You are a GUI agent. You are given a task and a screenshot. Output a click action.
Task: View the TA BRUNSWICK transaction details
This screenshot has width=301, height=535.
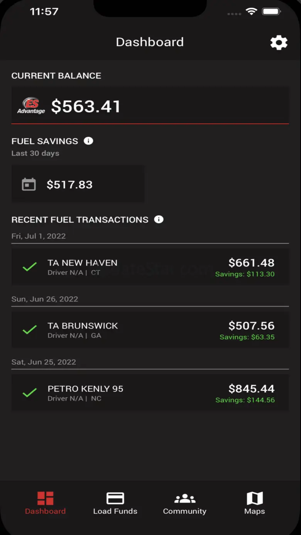tap(83, 326)
